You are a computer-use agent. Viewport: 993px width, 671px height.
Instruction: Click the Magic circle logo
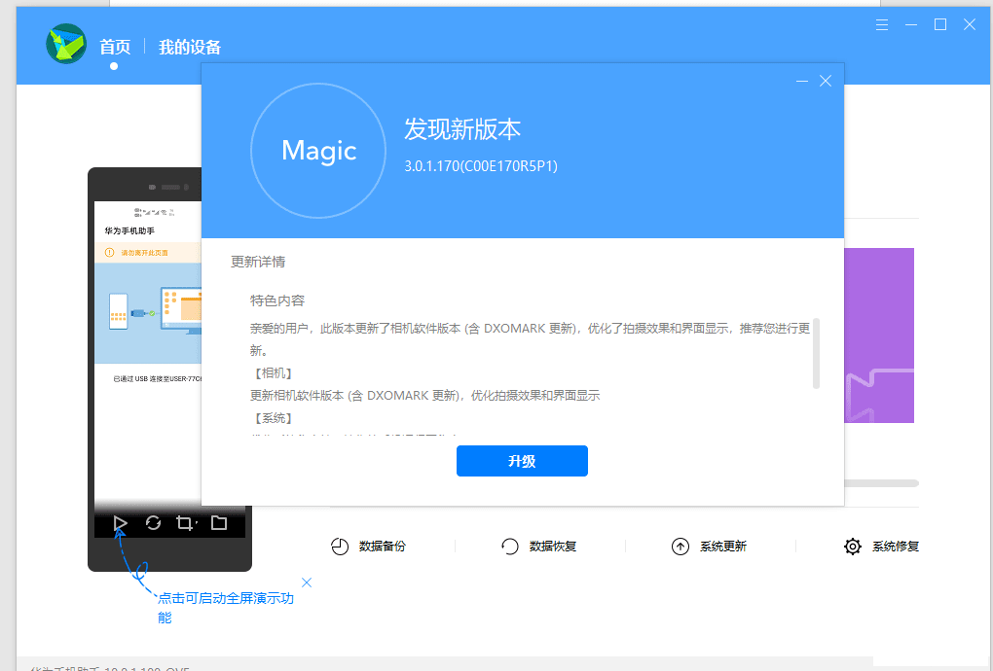[318, 151]
